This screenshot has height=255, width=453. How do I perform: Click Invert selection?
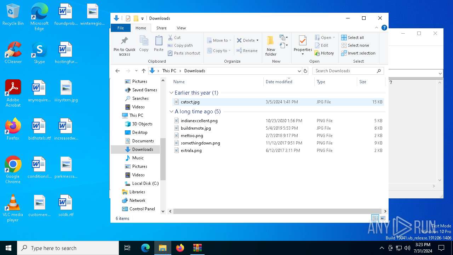pos(358,53)
